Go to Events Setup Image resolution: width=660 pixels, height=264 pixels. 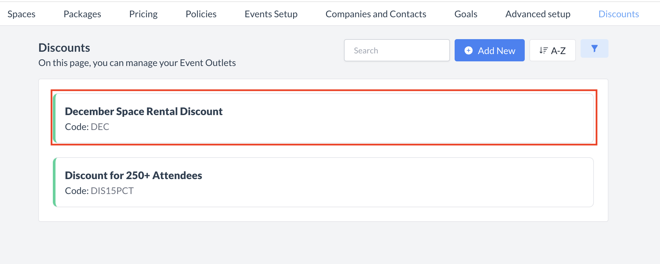pos(271,14)
